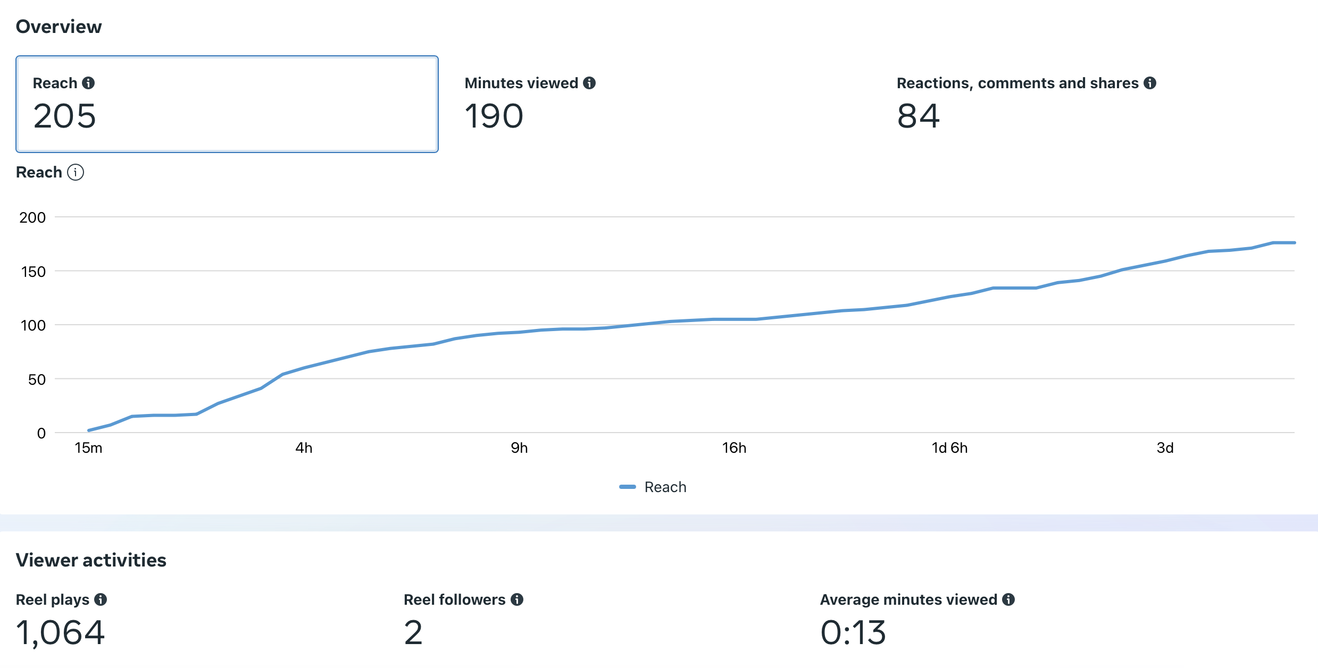Click the Reach value 205
The width and height of the screenshot is (1318, 668).
click(64, 116)
